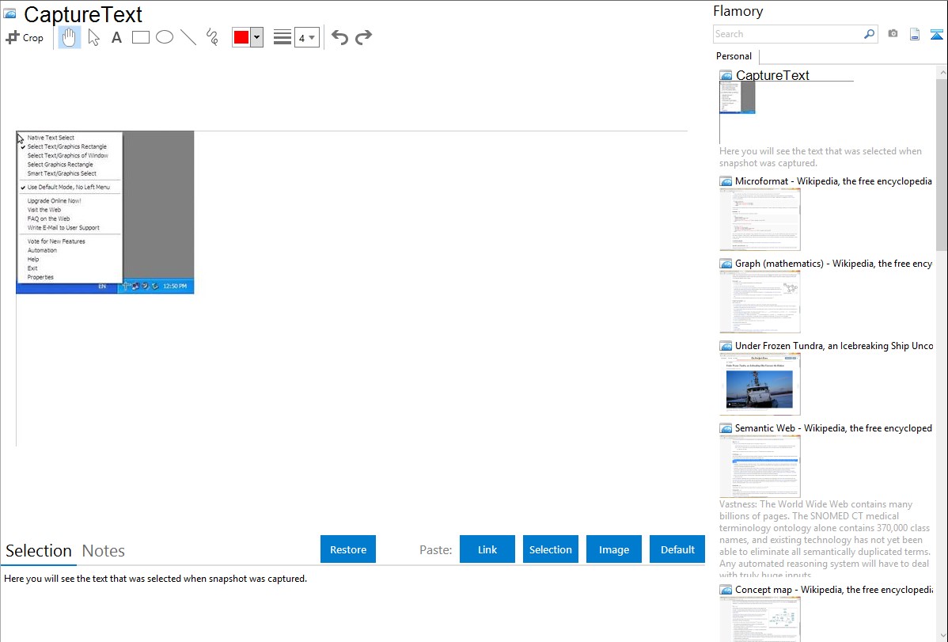Open the Concept map snapshot thumbnail
948x642 pixels.
coord(760,619)
